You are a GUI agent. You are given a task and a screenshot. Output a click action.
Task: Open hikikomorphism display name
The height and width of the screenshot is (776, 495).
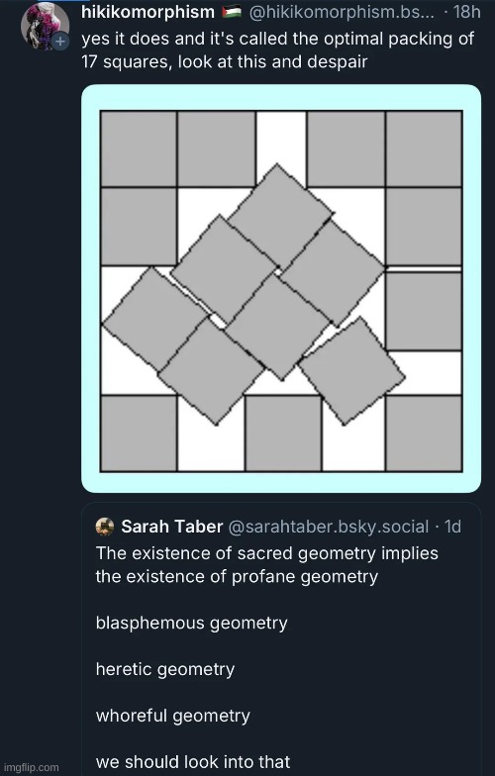tap(148, 12)
